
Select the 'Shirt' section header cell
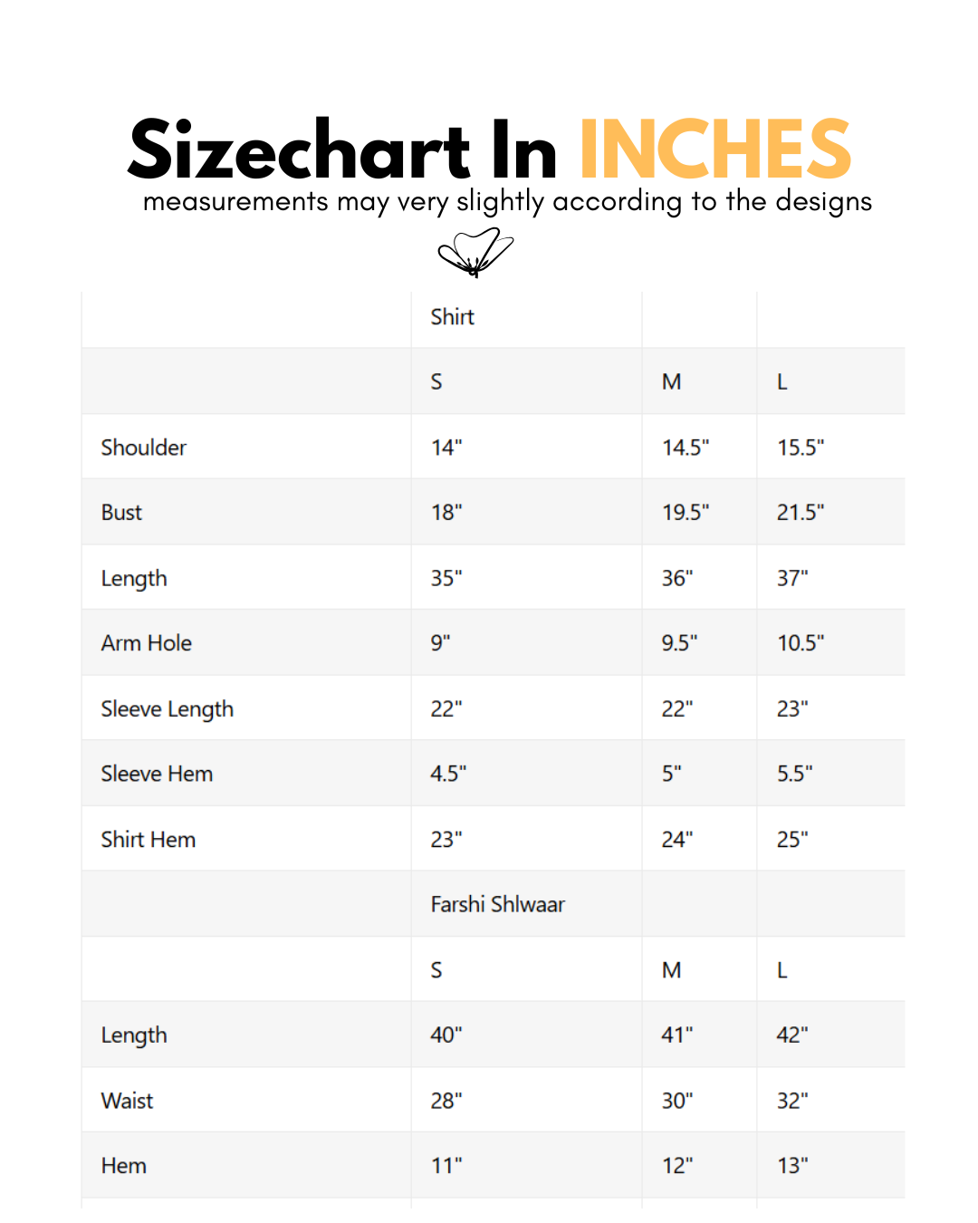pyautogui.click(x=452, y=317)
